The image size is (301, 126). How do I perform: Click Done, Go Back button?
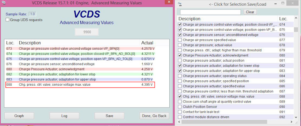pyautogui.click(x=154, y=116)
